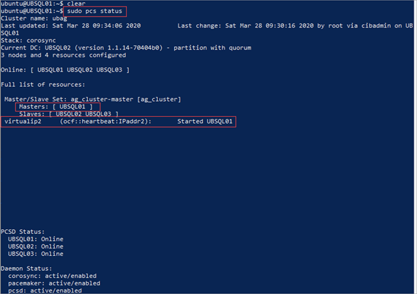417x294 pixels.
Task: Click the 'Daemon Status:' heading
Action: coord(27,268)
